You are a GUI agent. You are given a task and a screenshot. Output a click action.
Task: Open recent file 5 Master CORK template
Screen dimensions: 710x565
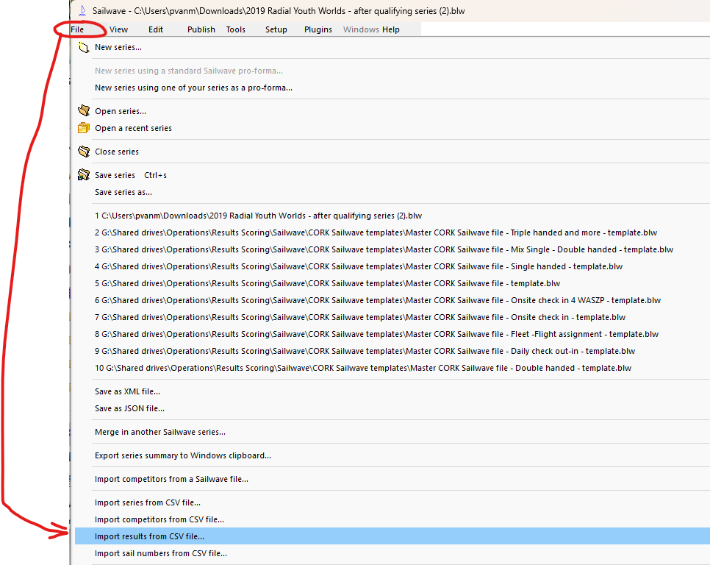[x=327, y=284]
